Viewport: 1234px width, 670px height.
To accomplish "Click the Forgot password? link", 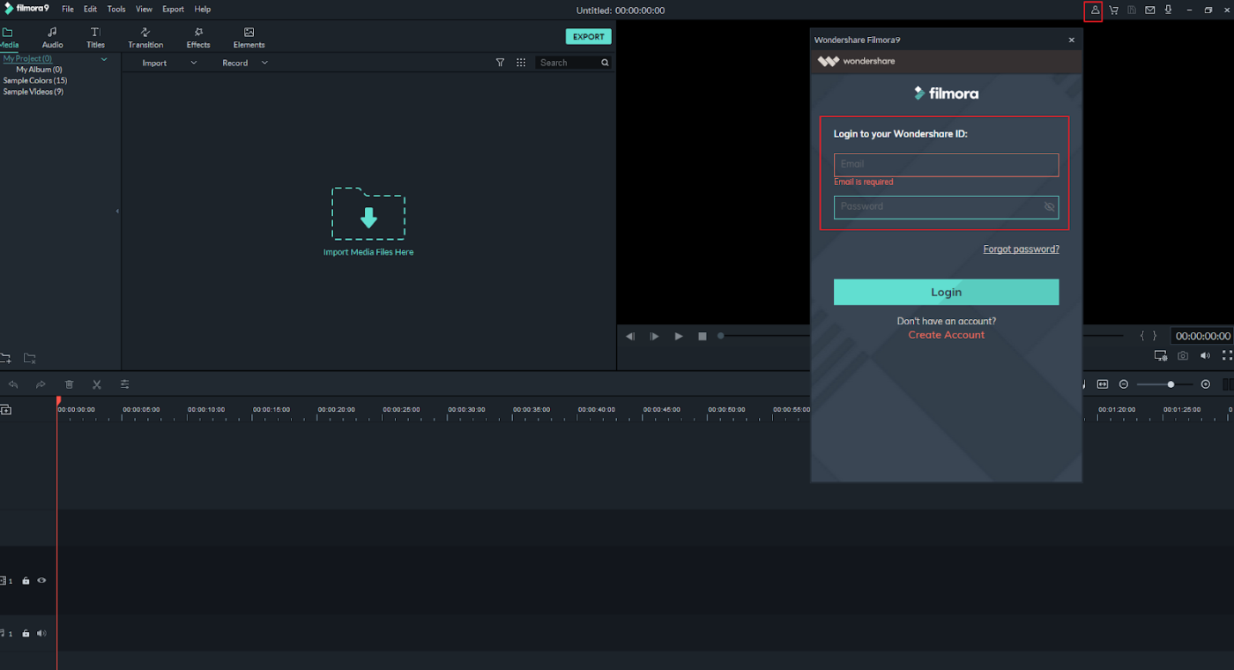I will 1021,249.
